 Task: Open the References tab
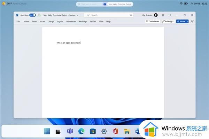click(71, 22)
